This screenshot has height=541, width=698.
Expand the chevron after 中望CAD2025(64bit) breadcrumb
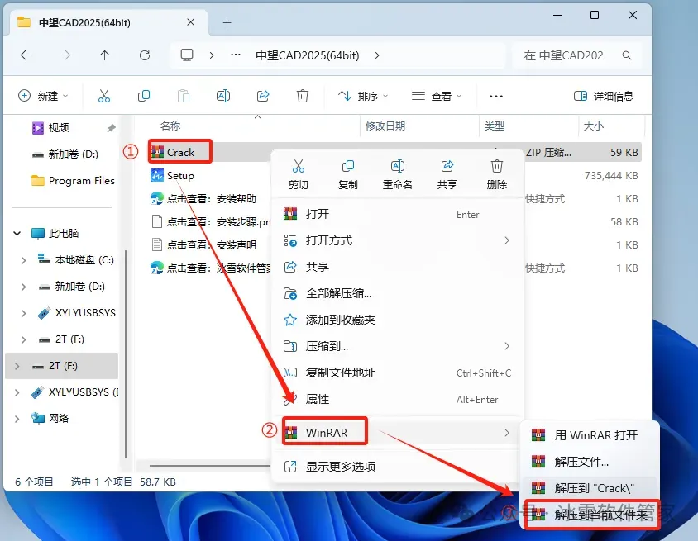(377, 55)
